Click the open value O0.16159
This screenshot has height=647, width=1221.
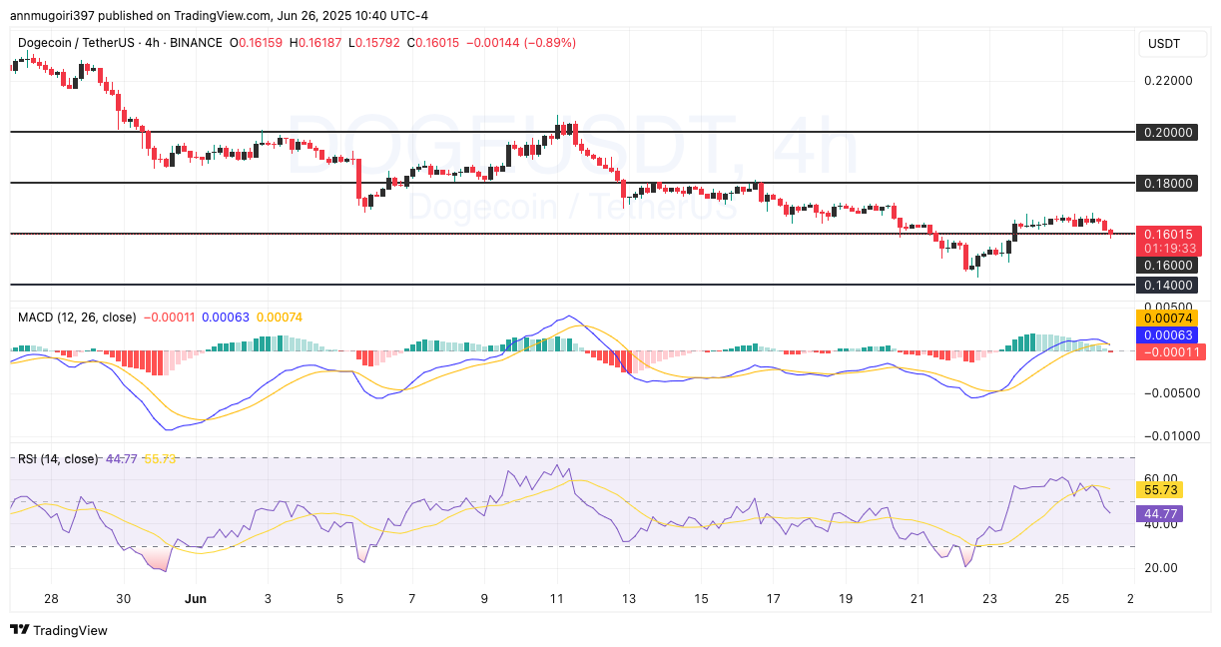(258, 43)
